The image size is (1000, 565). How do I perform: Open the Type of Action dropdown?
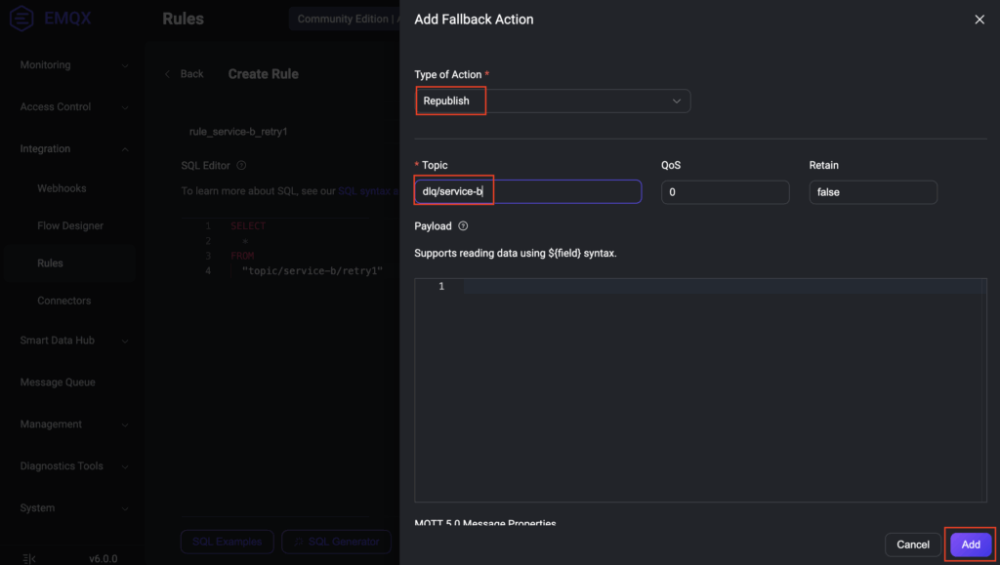click(553, 101)
